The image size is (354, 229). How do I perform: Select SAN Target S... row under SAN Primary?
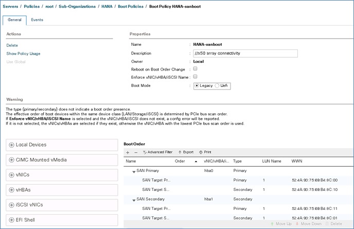(x=238, y=190)
